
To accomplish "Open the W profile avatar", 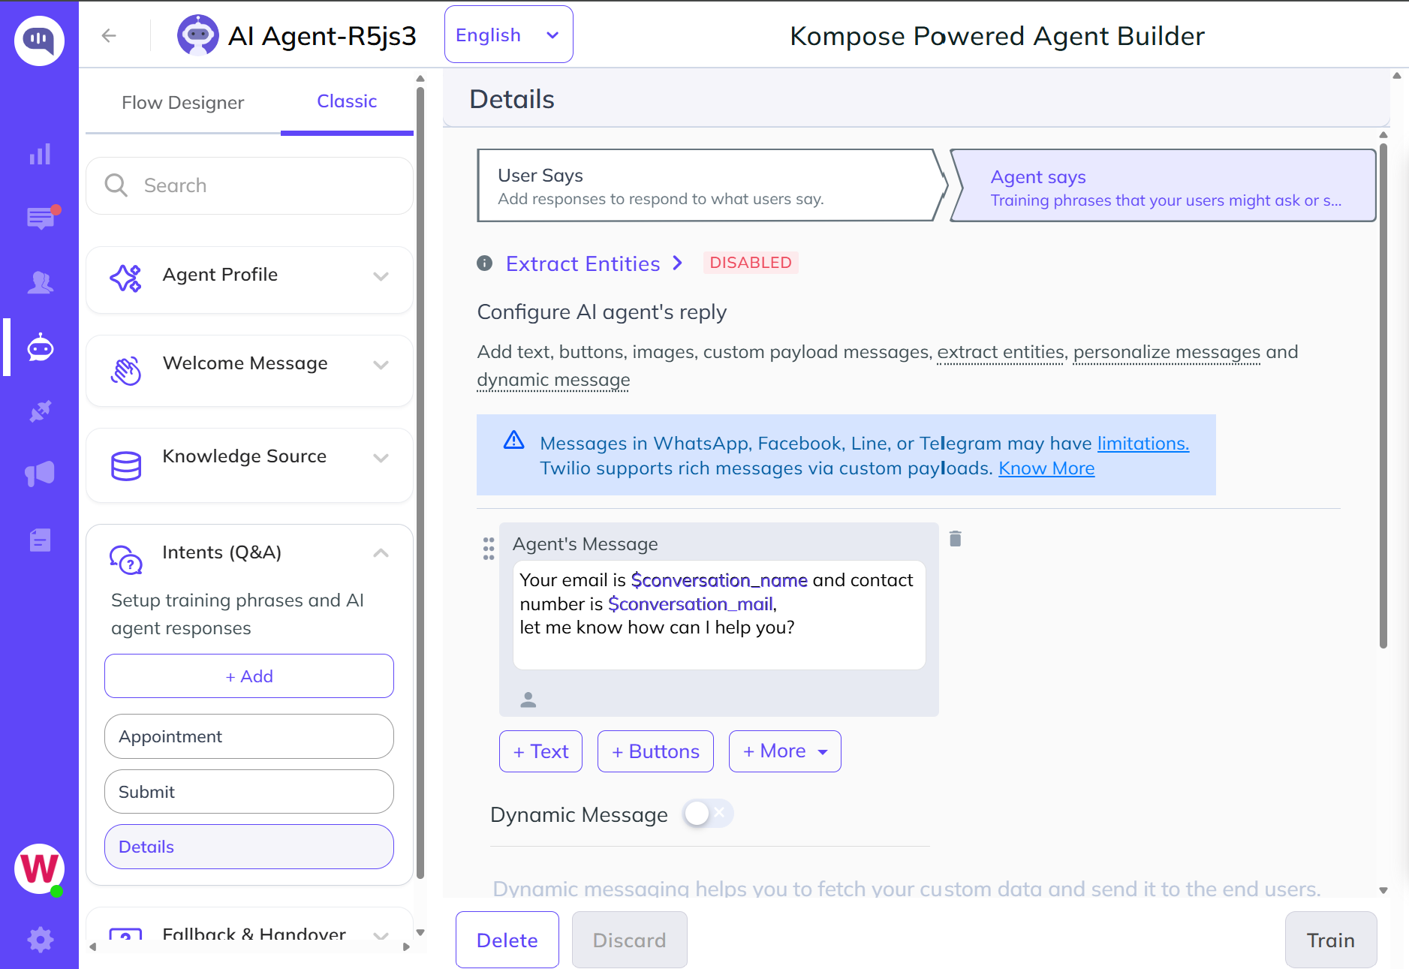I will point(39,869).
